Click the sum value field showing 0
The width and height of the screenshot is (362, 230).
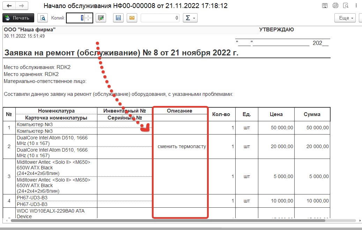(x=160, y=18)
